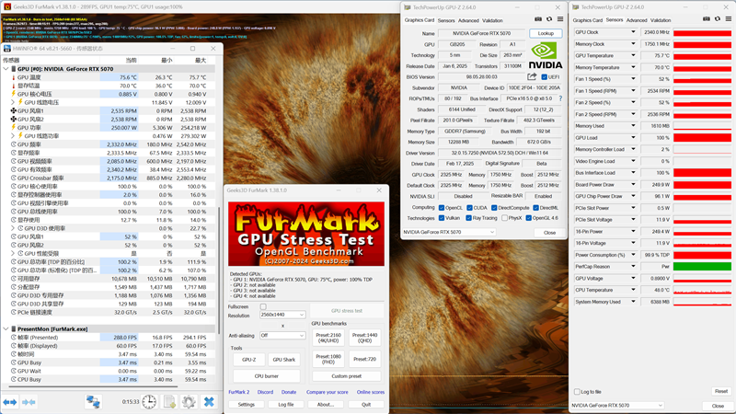Screen dimensions: 736x414
Task: Open Validation tab in GPU-Z sensors window
Action: click(661, 20)
